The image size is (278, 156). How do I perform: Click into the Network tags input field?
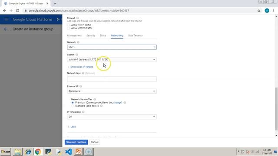[112, 79]
